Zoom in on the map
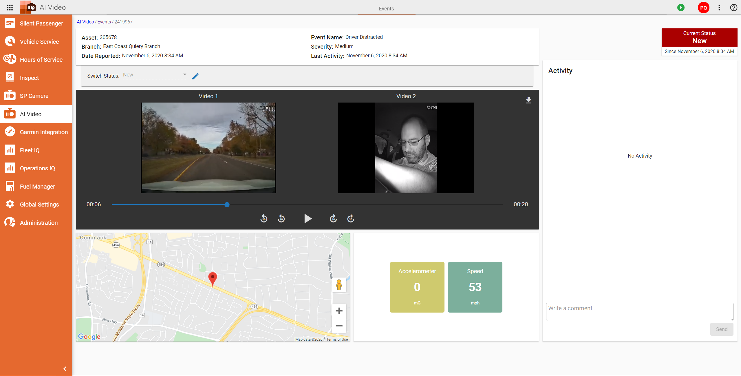The height and width of the screenshot is (376, 741). pos(339,311)
